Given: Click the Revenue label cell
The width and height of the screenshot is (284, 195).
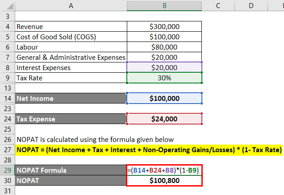Looking at the screenshot, I should click(71, 27).
